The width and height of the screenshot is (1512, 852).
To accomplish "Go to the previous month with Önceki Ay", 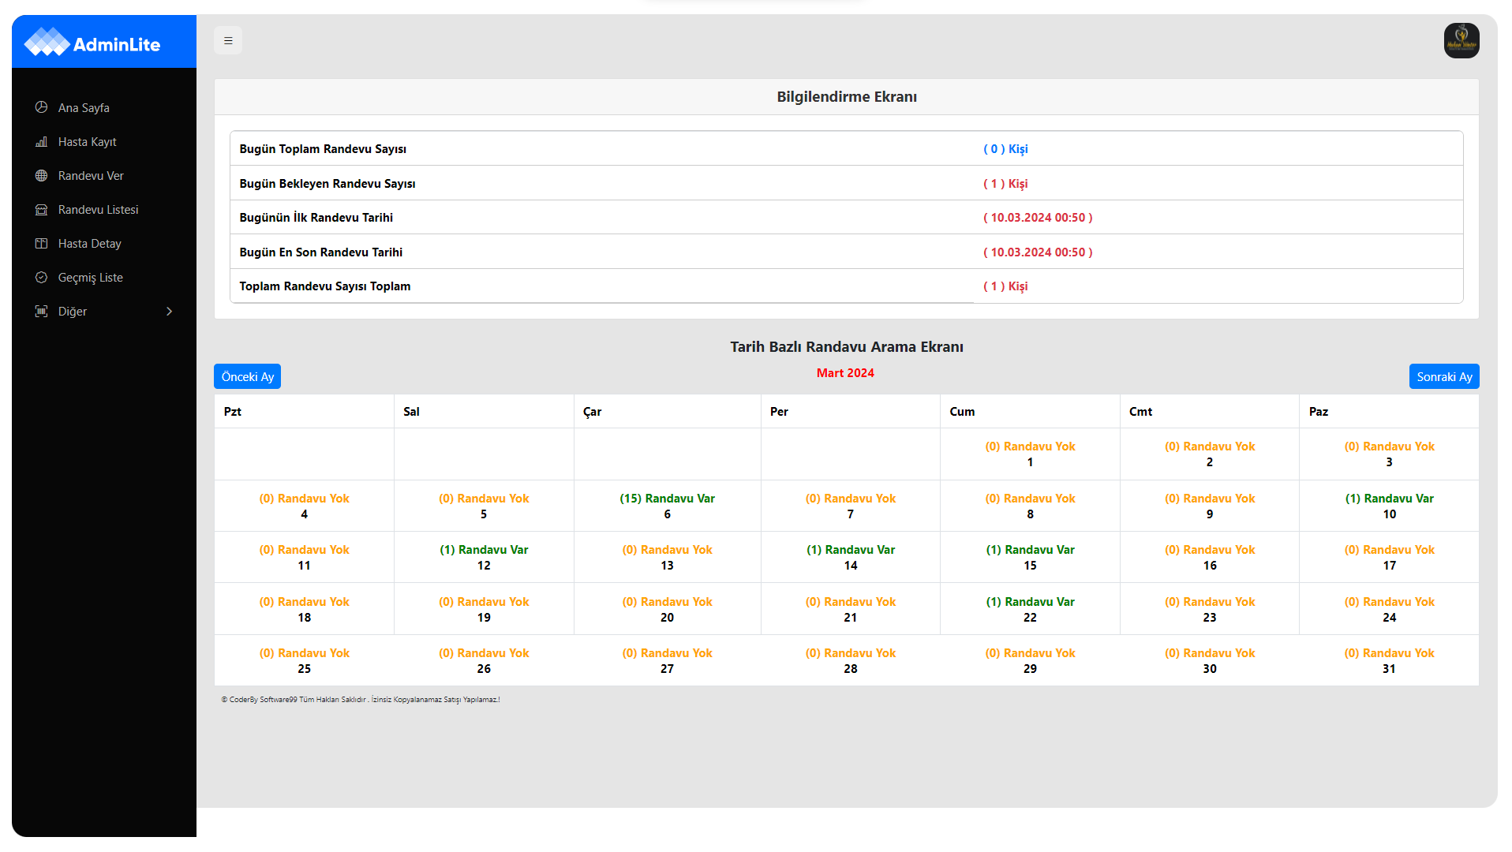I will pyautogui.click(x=247, y=376).
